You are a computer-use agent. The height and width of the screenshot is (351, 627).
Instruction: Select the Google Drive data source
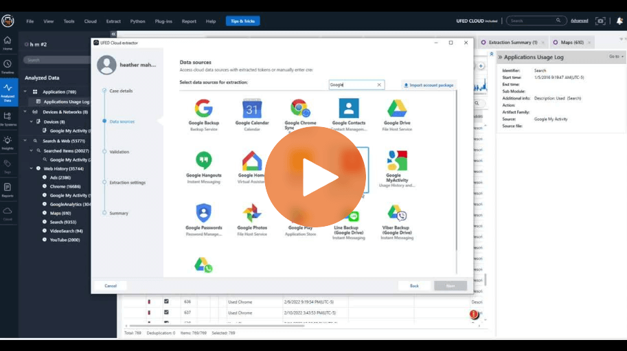(397, 115)
